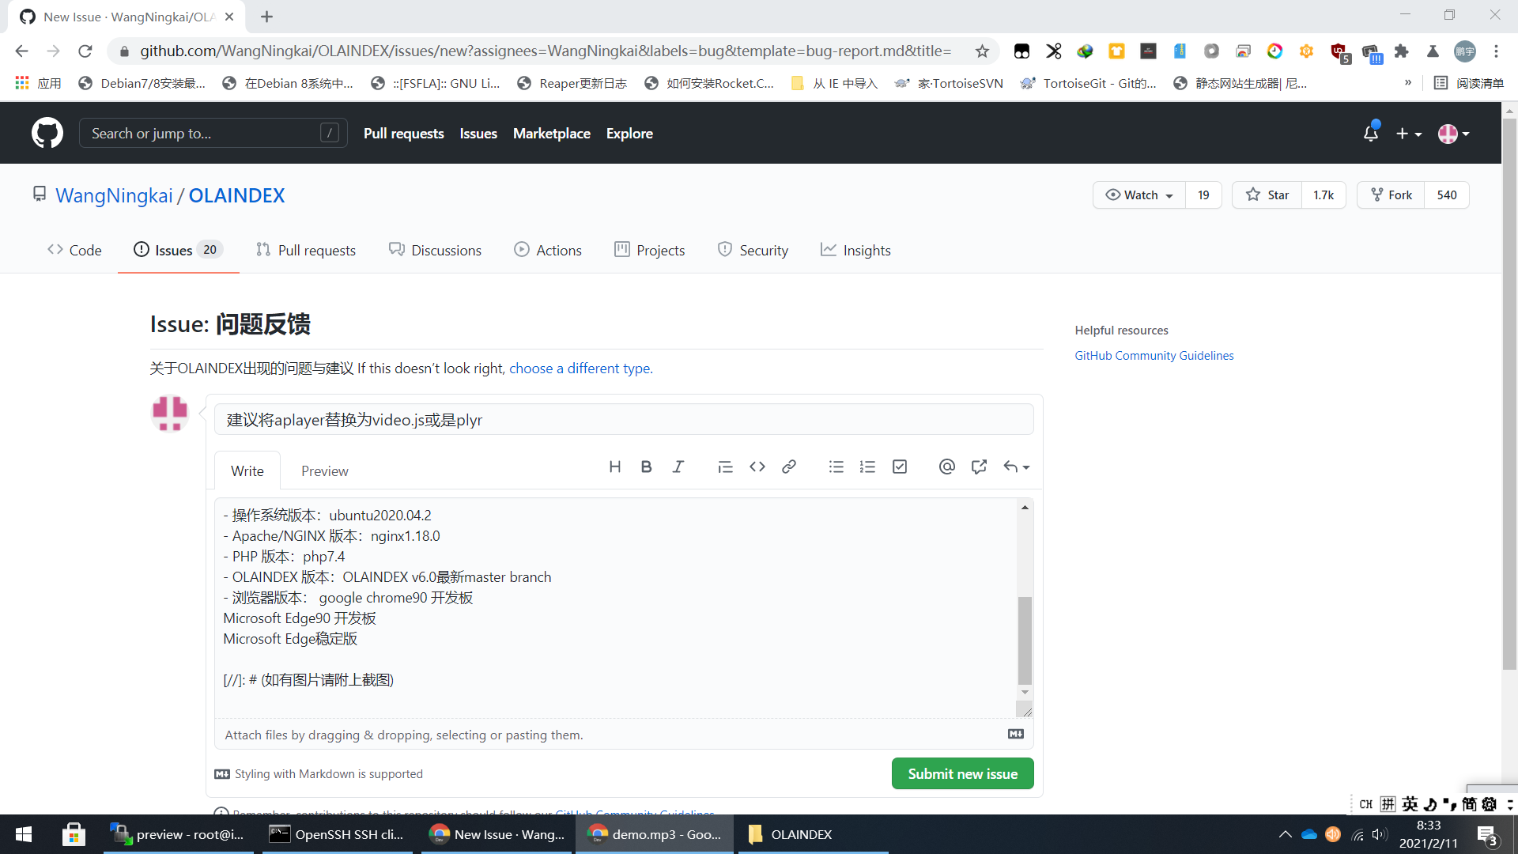This screenshot has height=854, width=1518.
Task: Switch to the OLAINDEX taskbar window
Action: (x=799, y=834)
